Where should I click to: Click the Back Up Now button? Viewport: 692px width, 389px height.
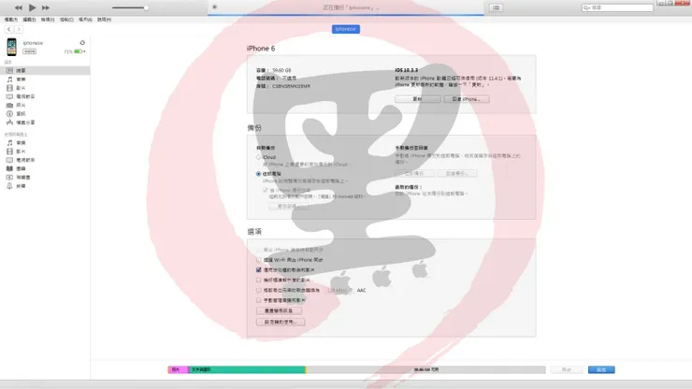(x=414, y=174)
